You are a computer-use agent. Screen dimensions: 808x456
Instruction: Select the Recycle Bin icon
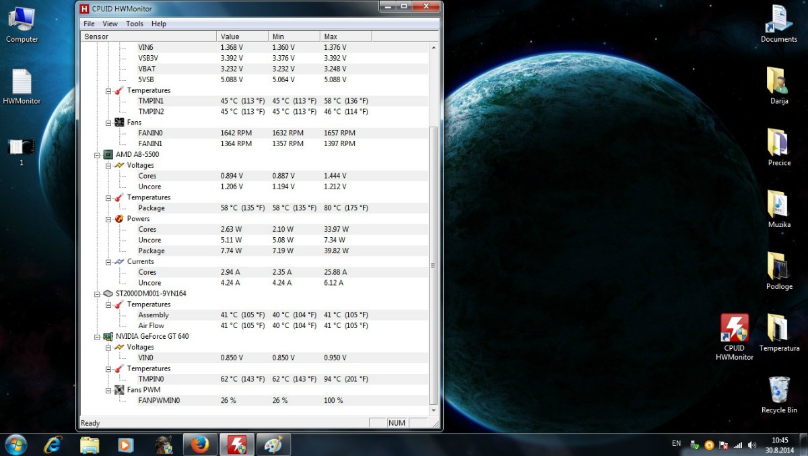click(x=779, y=395)
